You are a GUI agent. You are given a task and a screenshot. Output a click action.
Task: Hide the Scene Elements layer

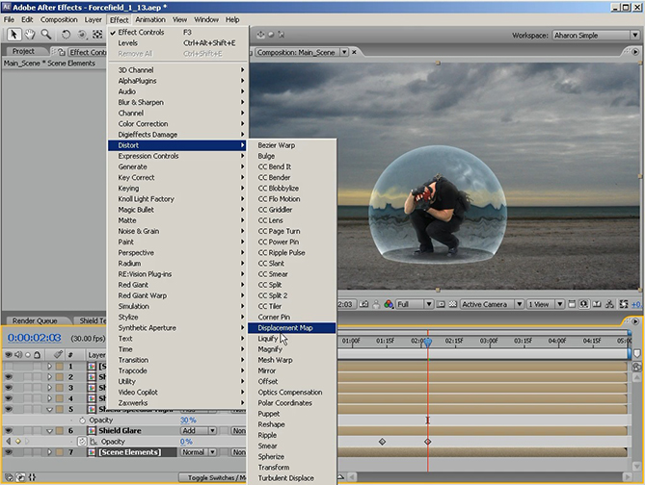point(9,451)
